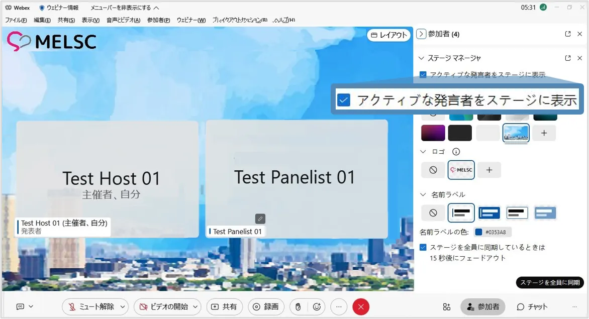This screenshot has height=319, width=589.
Task: Open the apps grid icon
Action: [x=446, y=306]
